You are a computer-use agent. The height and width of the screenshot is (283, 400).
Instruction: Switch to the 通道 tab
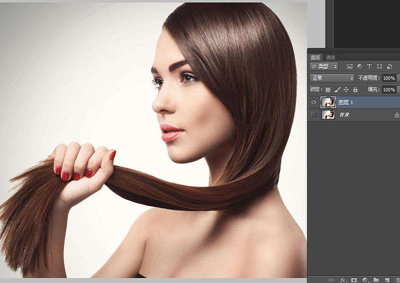coord(330,57)
